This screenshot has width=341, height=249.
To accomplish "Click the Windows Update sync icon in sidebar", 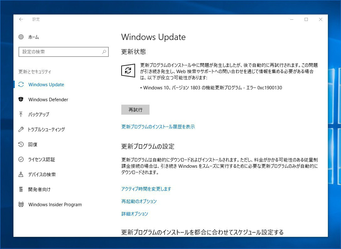I will (21, 85).
